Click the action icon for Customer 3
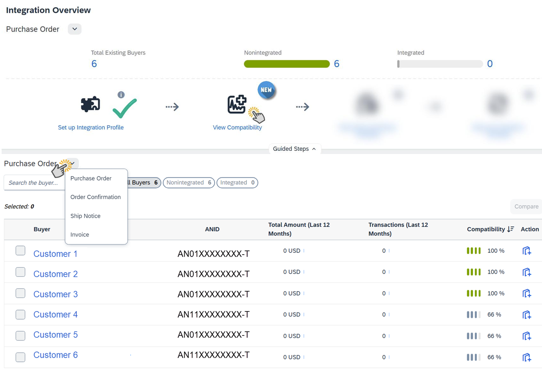This screenshot has height=369, width=542. click(526, 294)
